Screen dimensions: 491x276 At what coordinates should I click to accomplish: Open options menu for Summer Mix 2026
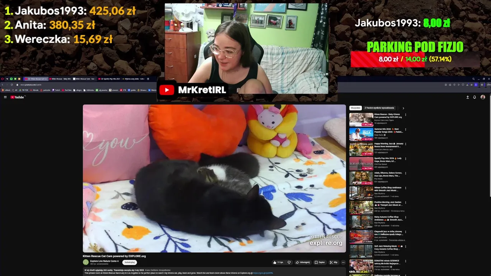tap(405, 129)
